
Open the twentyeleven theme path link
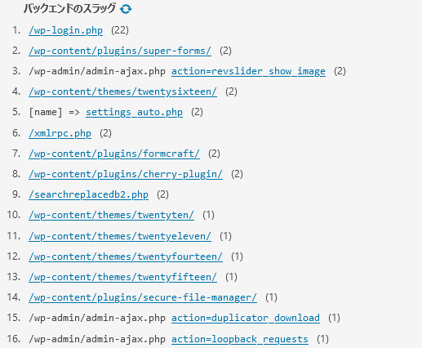(120, 236)
